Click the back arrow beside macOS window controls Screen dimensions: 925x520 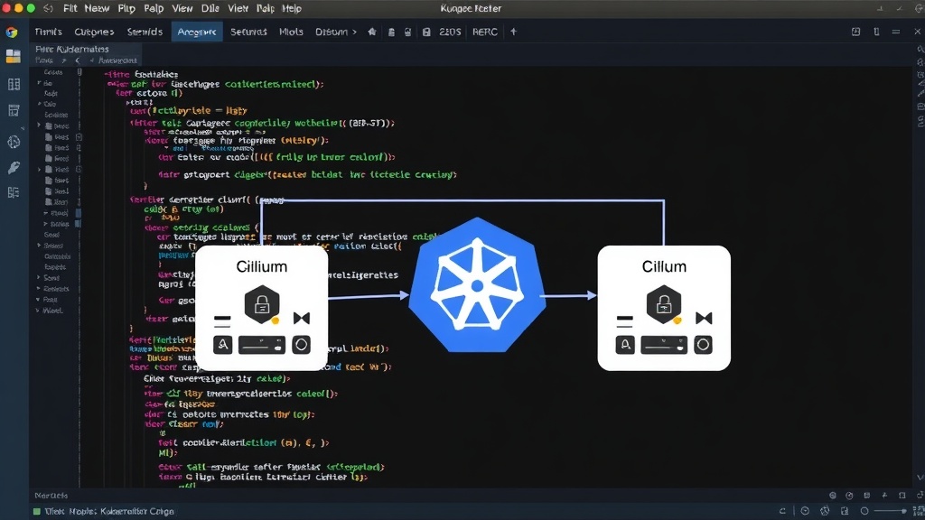click(49, 8)
